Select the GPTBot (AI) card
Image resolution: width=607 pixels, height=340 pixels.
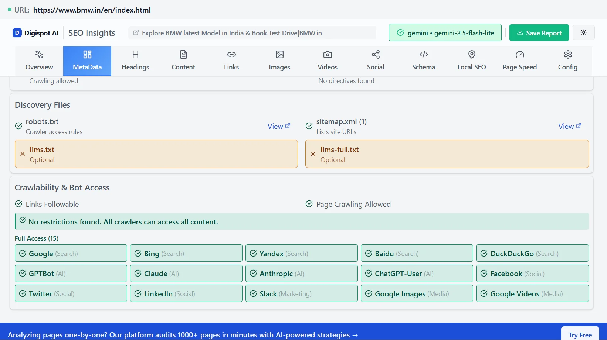[x=71, y=274]
